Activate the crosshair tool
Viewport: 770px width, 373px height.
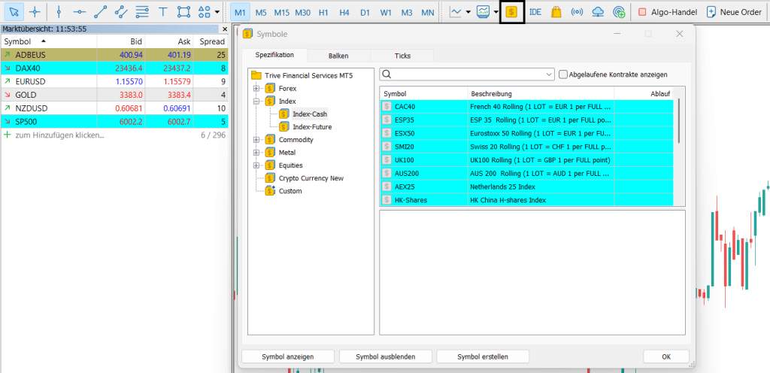[x=35, y=12]
